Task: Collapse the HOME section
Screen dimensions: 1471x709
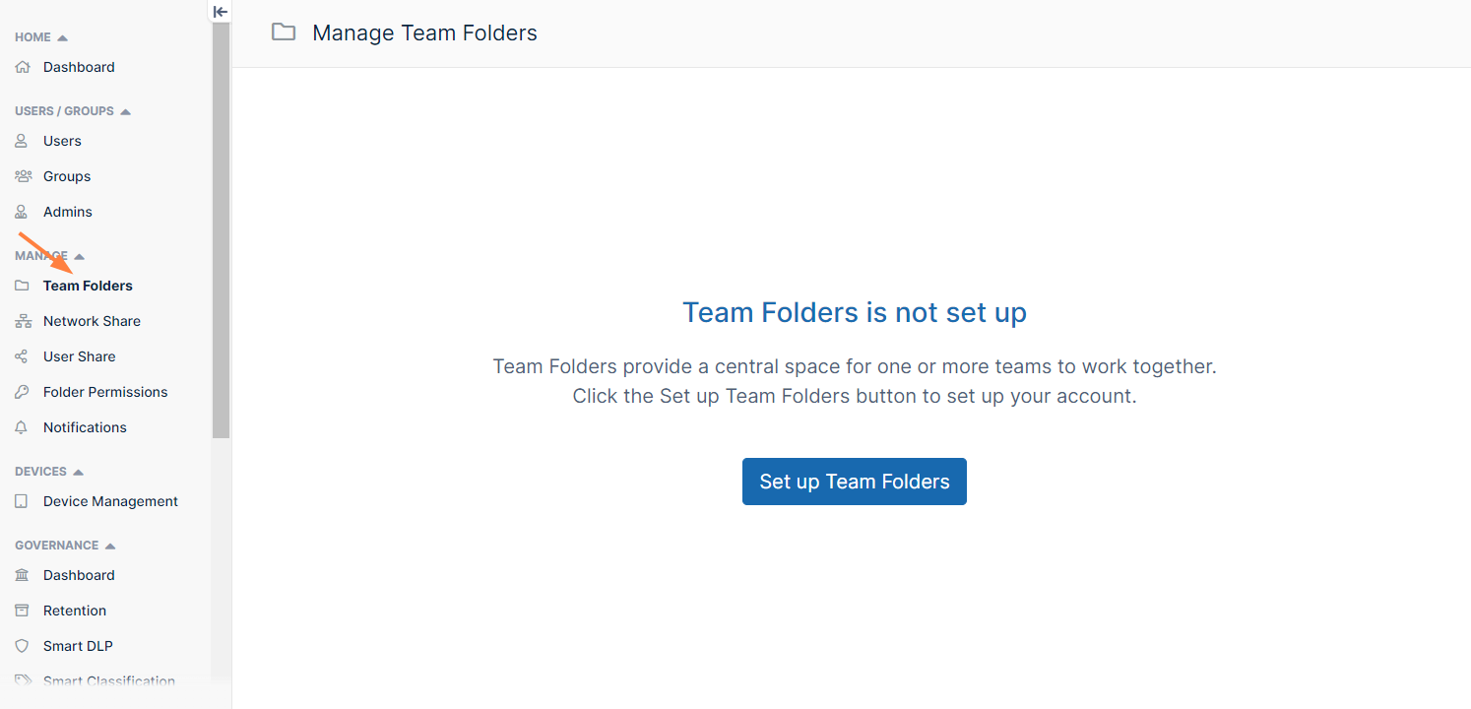Action: point(63,36)
